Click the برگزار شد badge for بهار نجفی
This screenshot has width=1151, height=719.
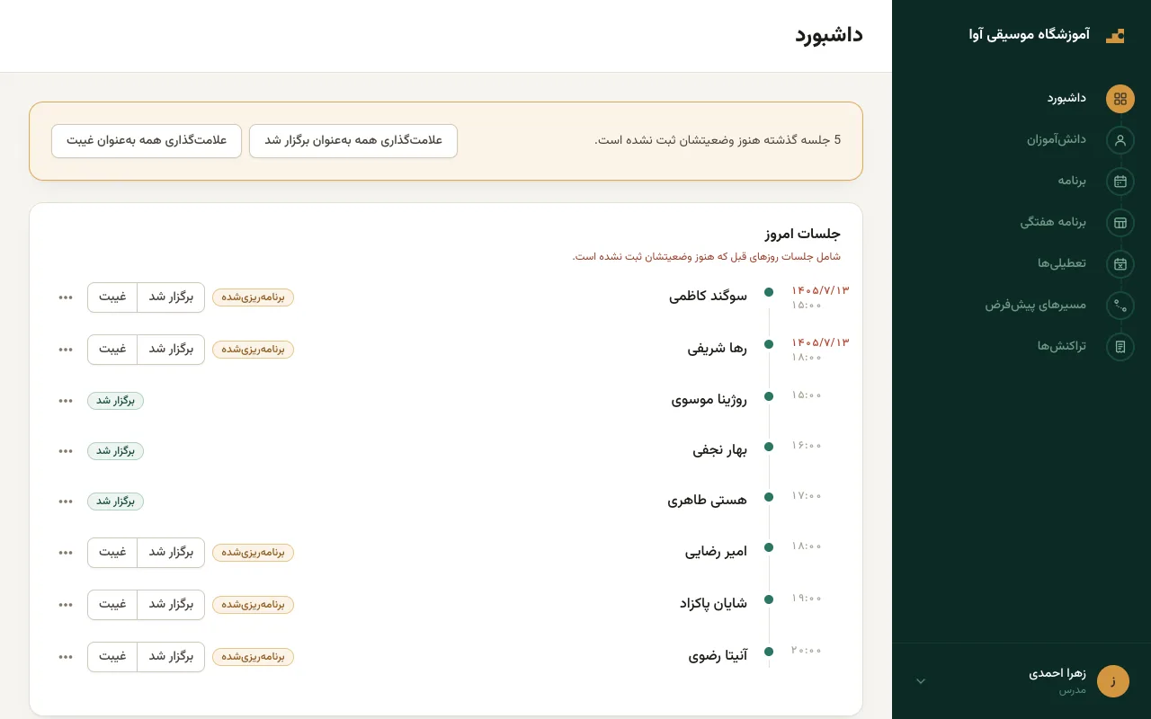pyautogui.click(x=115, y=451)
